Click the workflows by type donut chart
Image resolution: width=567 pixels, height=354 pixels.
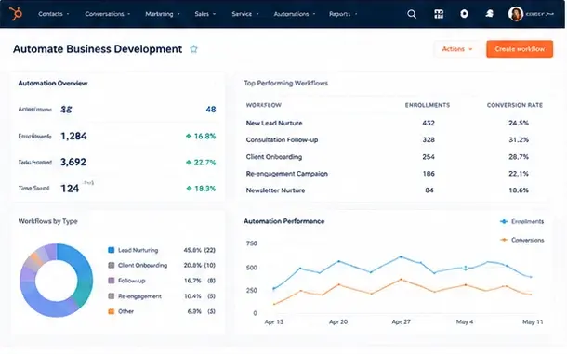click(x=57, y=281)
